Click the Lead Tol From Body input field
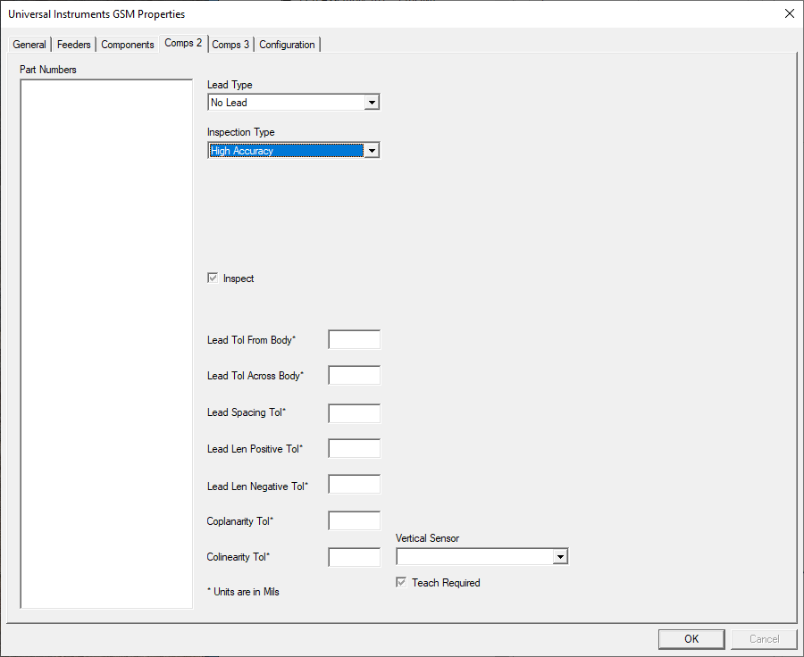The width and height of the screenshot is (804, 657). pos(354,339)
